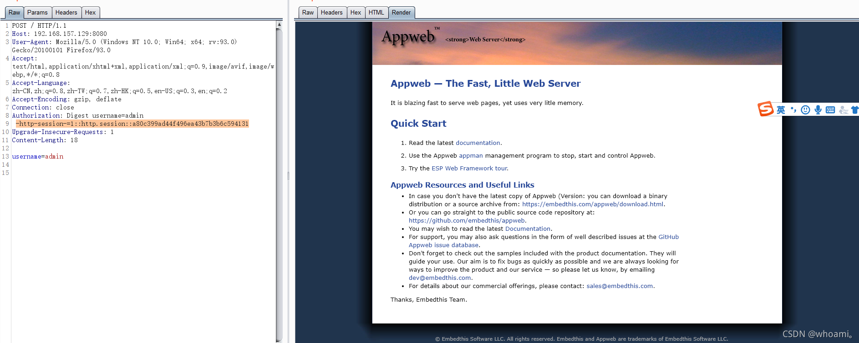Click the Accept-Language header name
859x343 pixels.
point(41,83)
